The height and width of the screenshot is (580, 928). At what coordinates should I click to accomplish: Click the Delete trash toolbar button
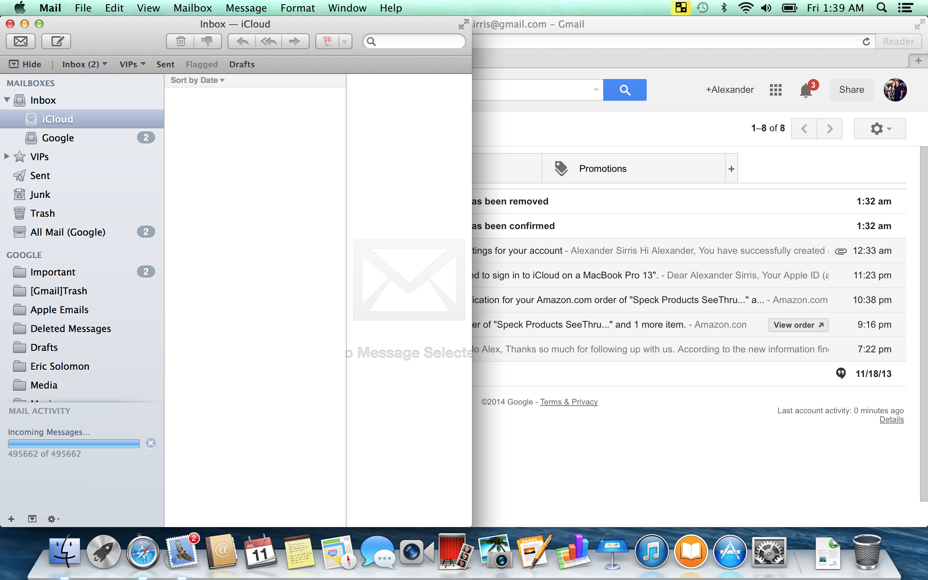[181, 41]
